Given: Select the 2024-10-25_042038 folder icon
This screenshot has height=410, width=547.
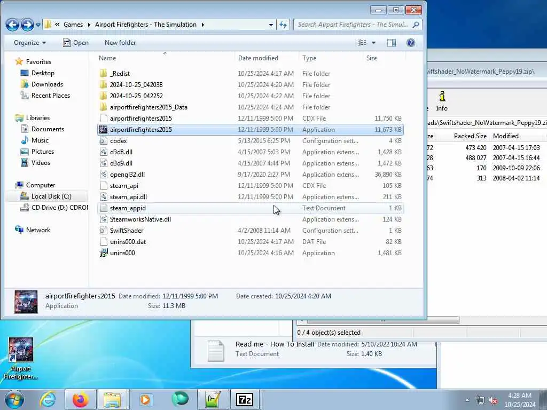Looking at the screenshot, I should coord(103,85).
